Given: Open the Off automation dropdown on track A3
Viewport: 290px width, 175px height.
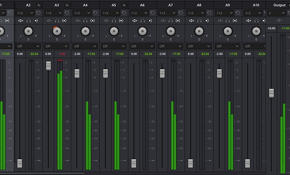Looking at the screenshot, I should 56,46.
